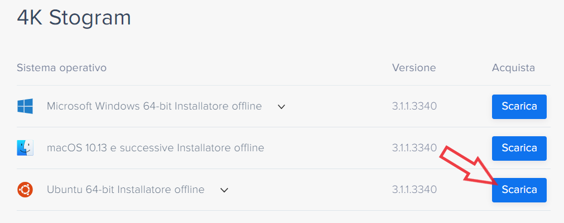Image resolution: width=564 pixels, height=223 pixels.
Task: Expand the chevron next to the Windows installer
Action: tap(282, 107)
